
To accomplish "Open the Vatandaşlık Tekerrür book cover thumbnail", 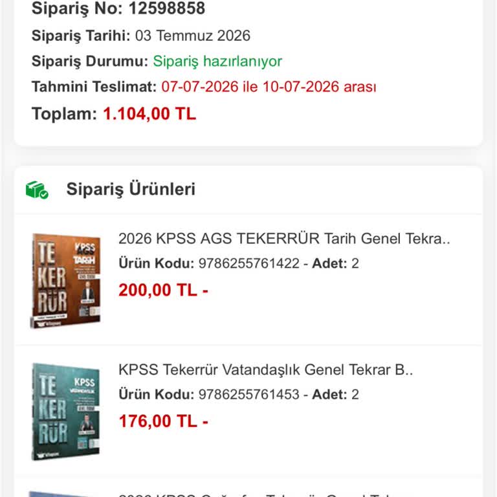I will pyautogui.click(x=65, y=412).
